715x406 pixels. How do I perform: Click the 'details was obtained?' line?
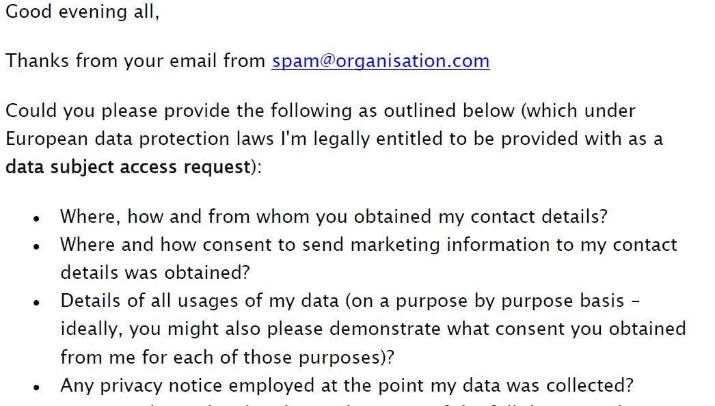(155, 273)
